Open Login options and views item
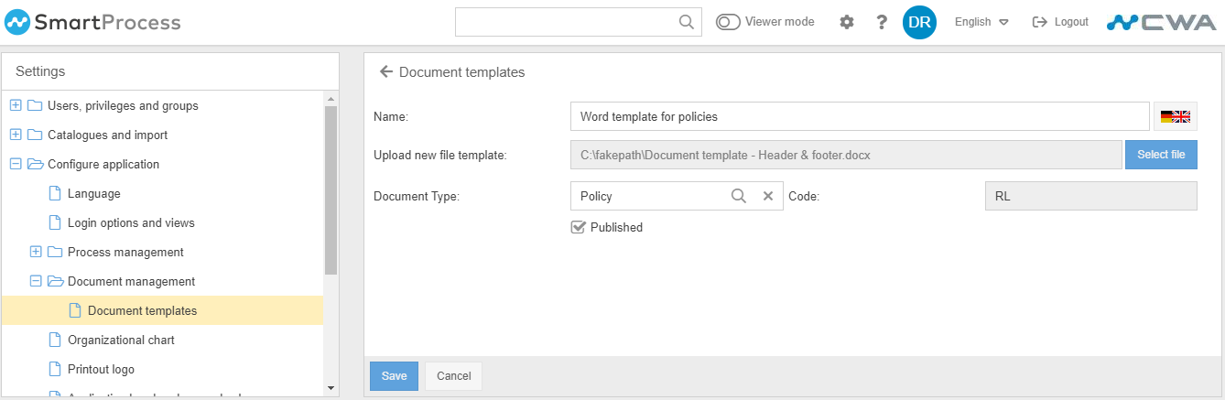 pyautogui.click(x=131, y=222)
